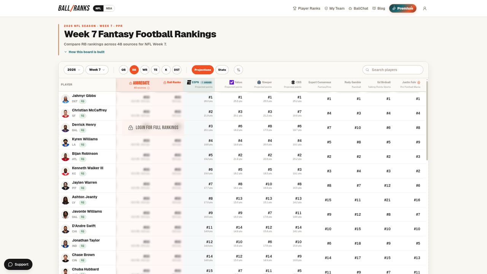Open the Week 7 dropdown
Image resolution: width=487 pixels, height=274 pixels.
[x=97, y=70]
